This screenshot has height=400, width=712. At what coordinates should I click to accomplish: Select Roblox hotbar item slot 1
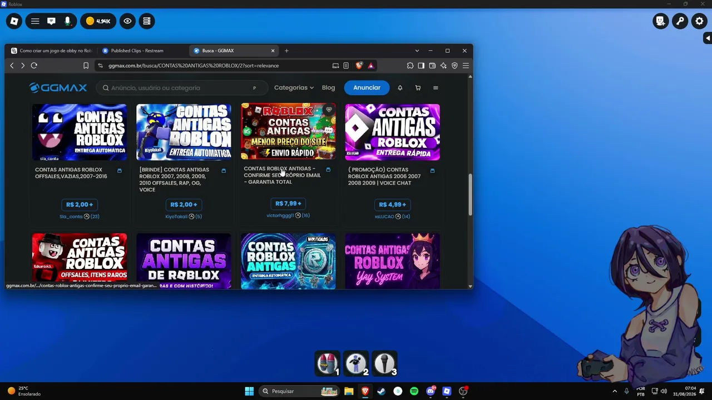[328, 364]
